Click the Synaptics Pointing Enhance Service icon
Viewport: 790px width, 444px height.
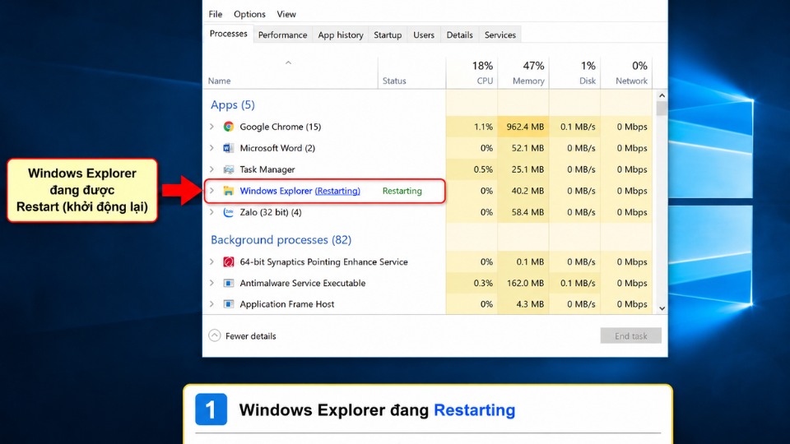click(228, 261)
